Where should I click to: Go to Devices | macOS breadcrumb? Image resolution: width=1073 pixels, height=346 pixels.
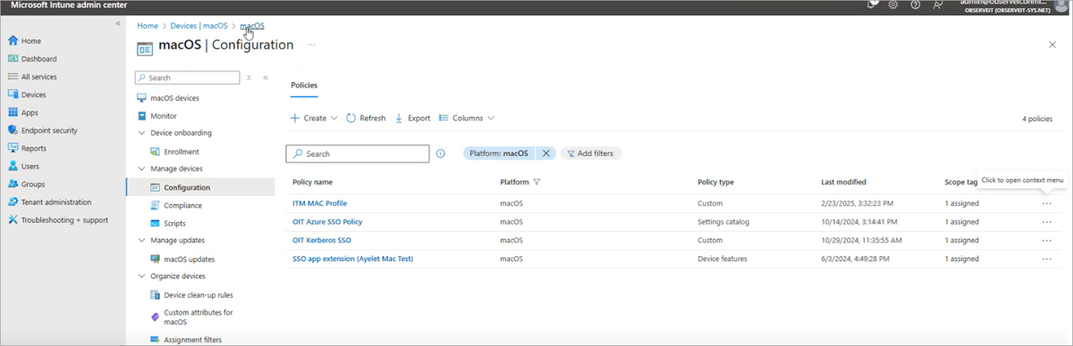click(x=199, y=26)
